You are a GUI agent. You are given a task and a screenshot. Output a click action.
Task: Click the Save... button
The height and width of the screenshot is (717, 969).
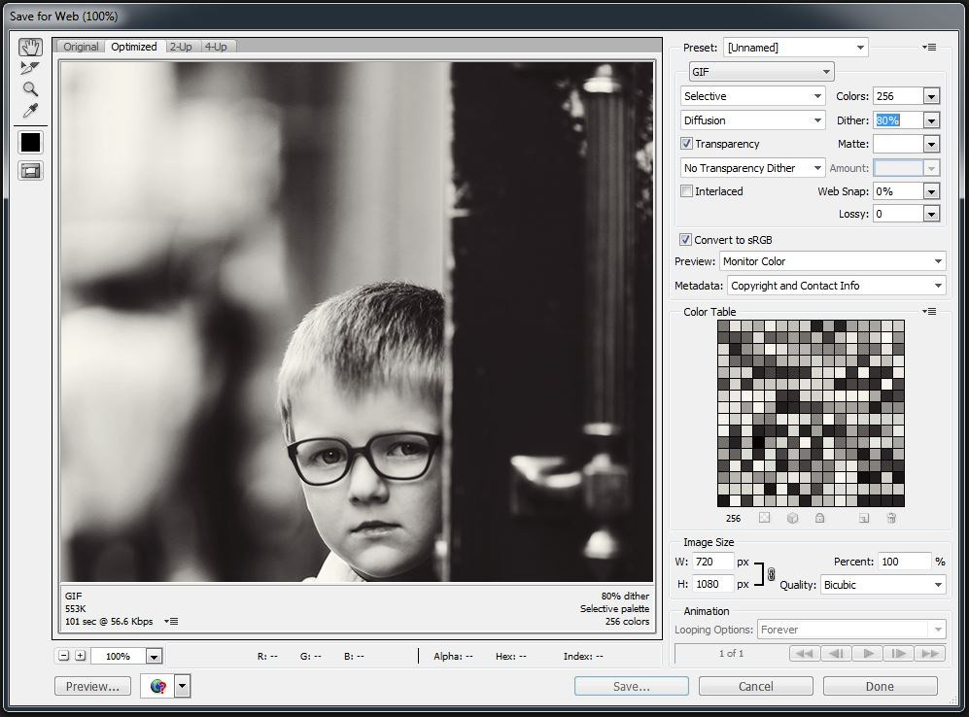point(631,686)
